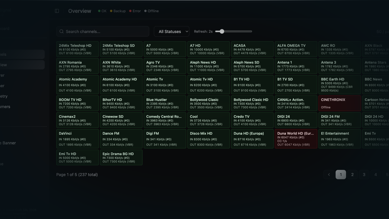The image size is (389, 219).
Task: Adjust the Refresh interval slider
Action: click(x=221, y=31)
